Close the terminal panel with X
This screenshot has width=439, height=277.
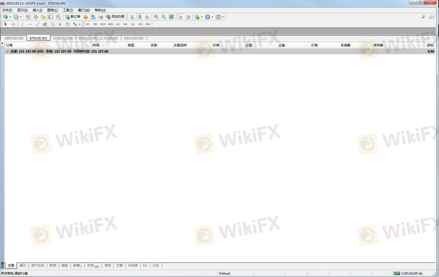(2, 43)
